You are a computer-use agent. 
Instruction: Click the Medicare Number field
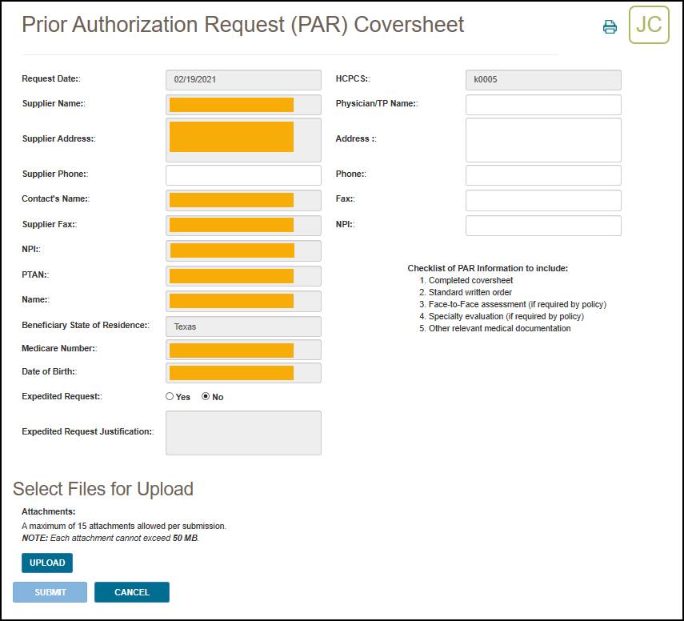(x=242, y=350)
